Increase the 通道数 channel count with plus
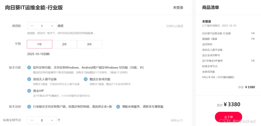261x126 pixels. 52,26
